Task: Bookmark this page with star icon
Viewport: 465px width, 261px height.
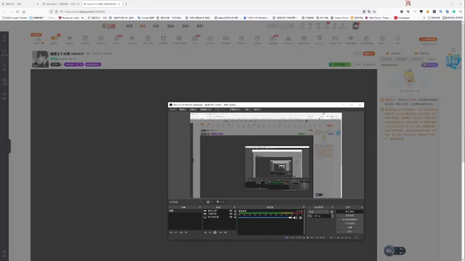Action: click(374, 12)
